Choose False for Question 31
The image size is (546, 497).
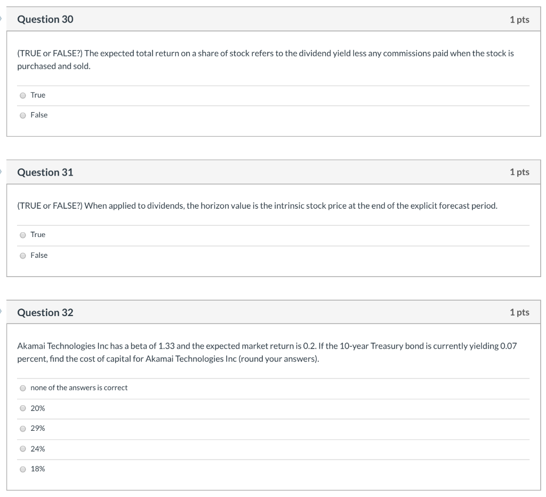(x=23, y=256)
